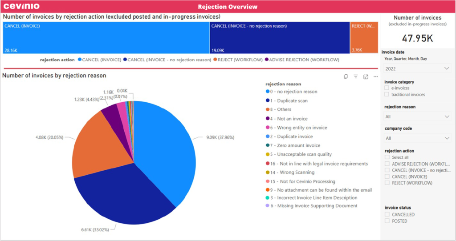The image size is (456, 241).
Task: Expand the invoice date 2022 dropdown
Action: tap(417, 69)
